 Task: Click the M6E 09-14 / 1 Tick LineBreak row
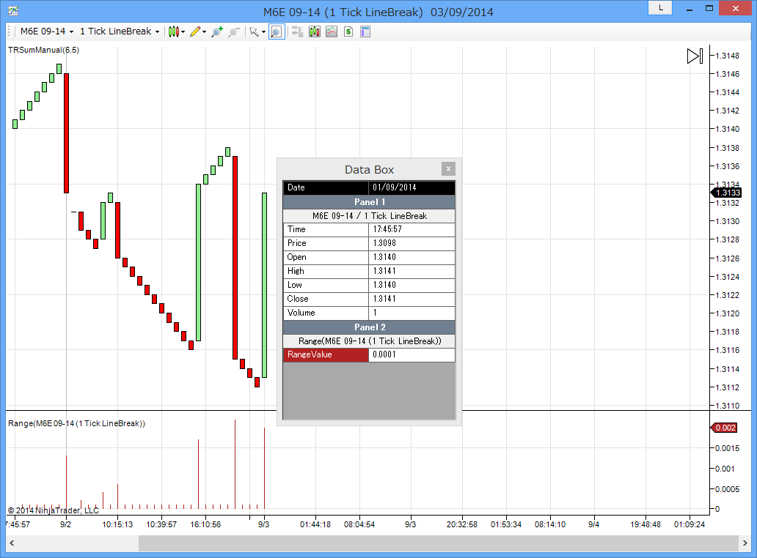click(369, 216)
